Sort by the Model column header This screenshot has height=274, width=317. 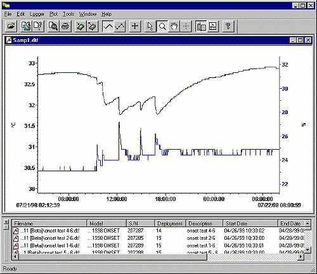point(107,223)
